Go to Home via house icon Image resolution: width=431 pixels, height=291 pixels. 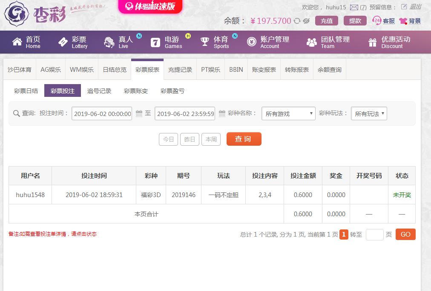tap(17, 42)
